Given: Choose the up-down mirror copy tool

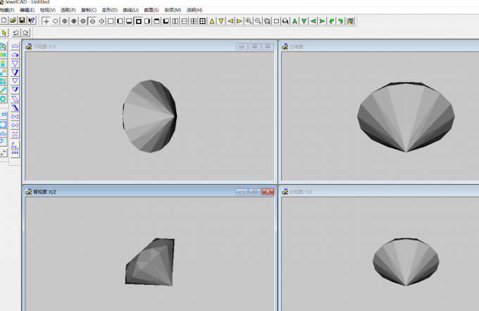Looking at the screenshot, I should pos(3,63).
